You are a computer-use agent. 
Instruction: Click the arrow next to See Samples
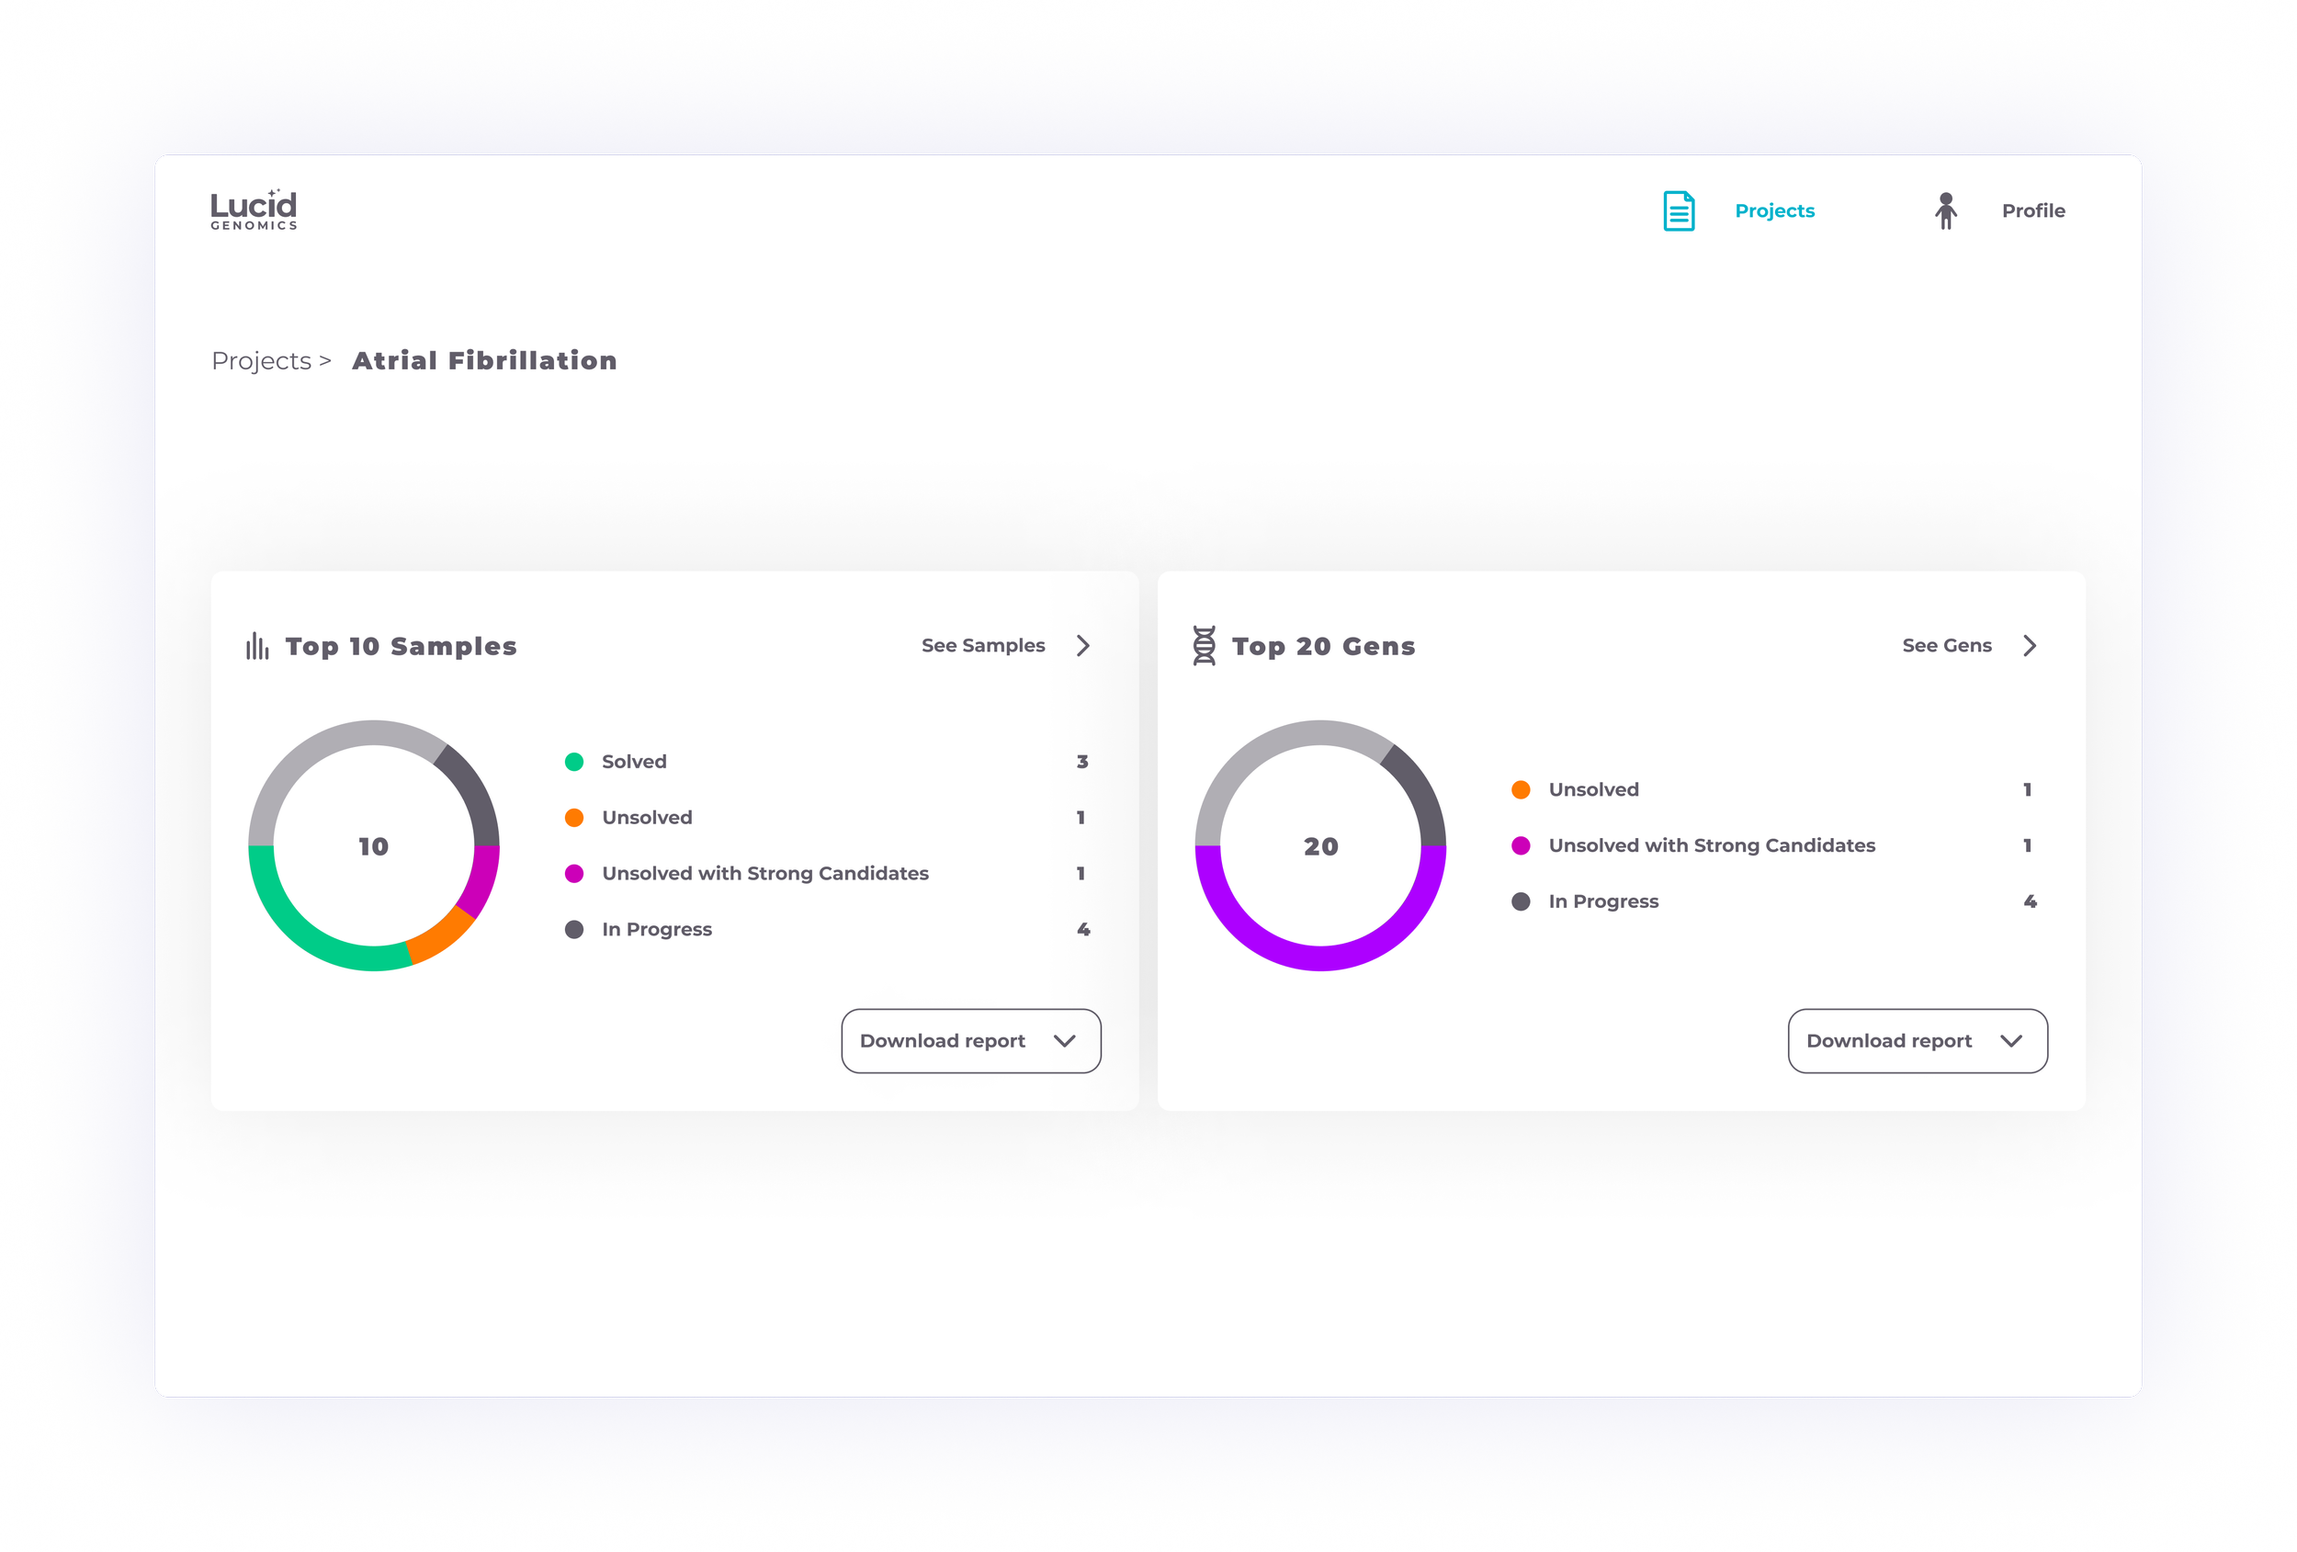1083,645
